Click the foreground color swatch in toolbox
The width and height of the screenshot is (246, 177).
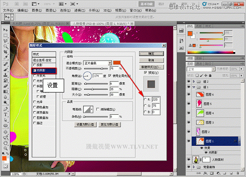[x=4, y=158]
